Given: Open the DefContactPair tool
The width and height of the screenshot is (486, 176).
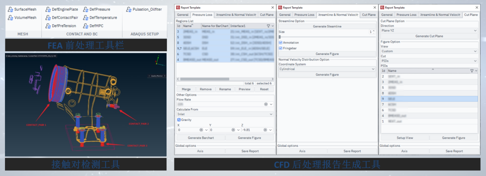Looking at the screenshot, I should [x=62, y=18].
